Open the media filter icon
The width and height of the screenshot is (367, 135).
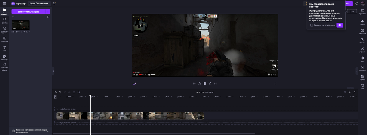click(x=13, y=17)
